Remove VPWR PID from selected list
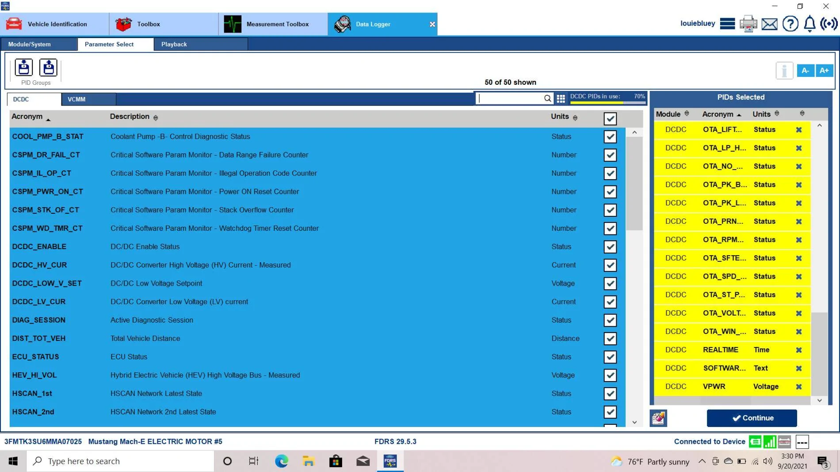This screenshot has width=840, height=472. tap(799, 387)
